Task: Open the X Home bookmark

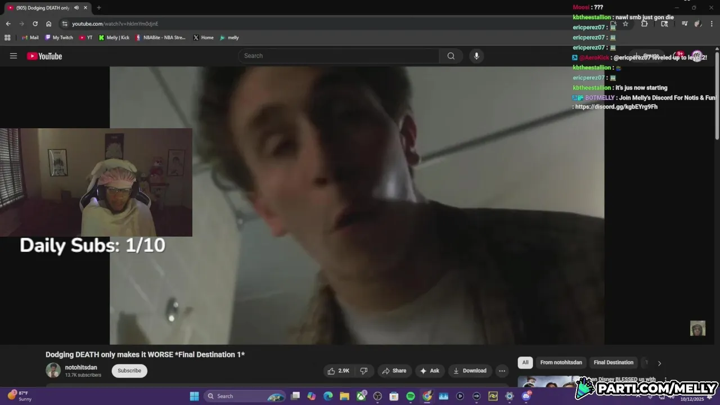Action: click(203, 38)
